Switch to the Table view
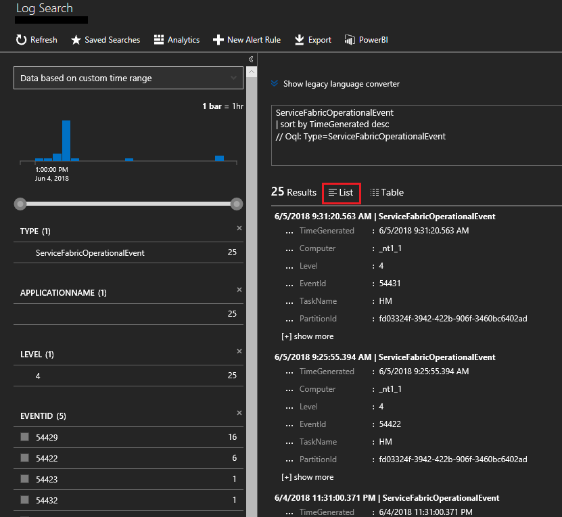This screenshot has height=517, width=562. pos(387,193)
